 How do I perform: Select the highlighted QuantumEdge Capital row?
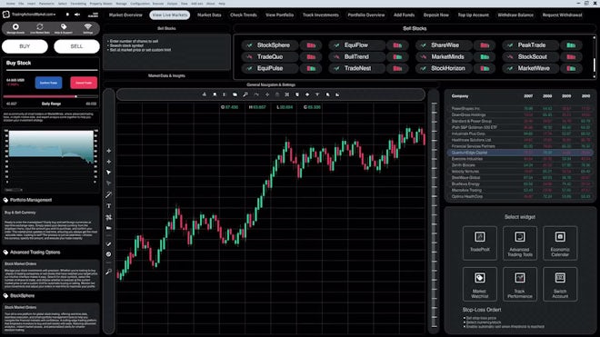(520, 153)
